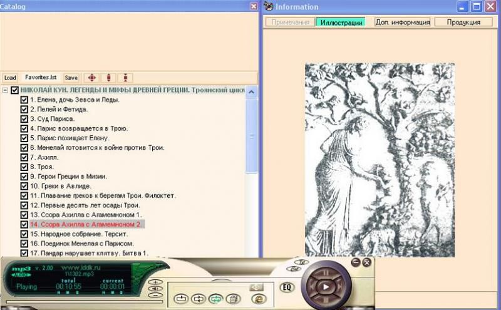The width and height of the screenshot is (501, 310).
Task: Switch to the Иллюстрации tab
Action: 340,22
